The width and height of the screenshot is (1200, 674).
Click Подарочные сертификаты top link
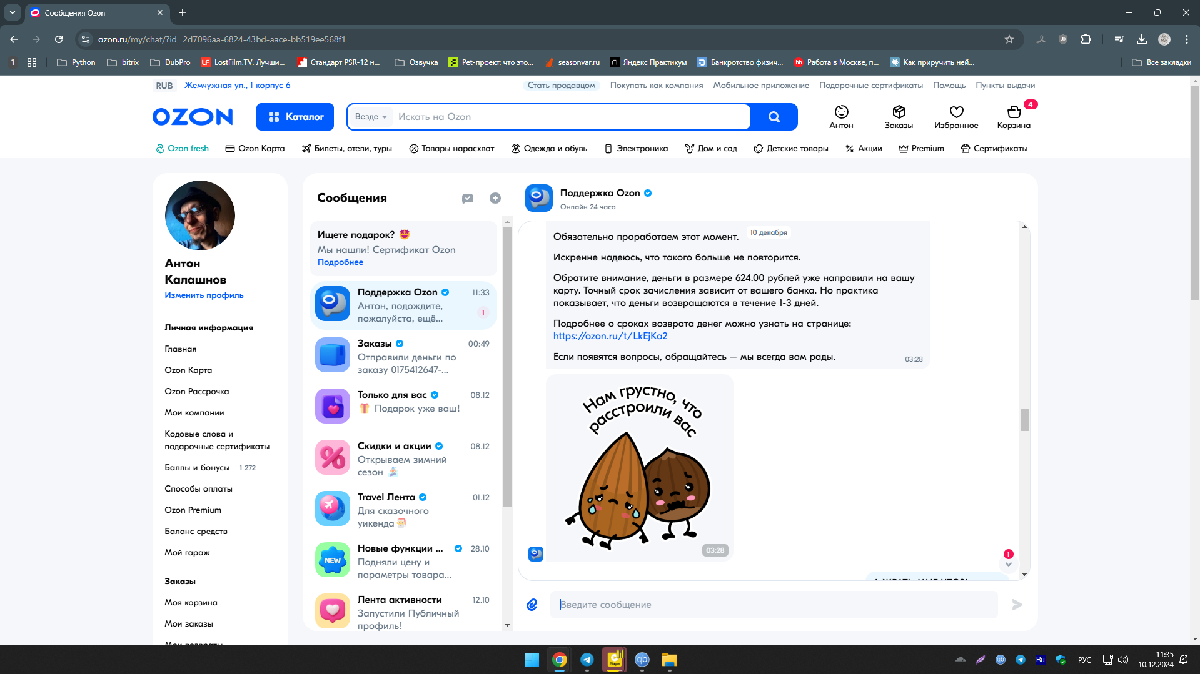(871, 86)
